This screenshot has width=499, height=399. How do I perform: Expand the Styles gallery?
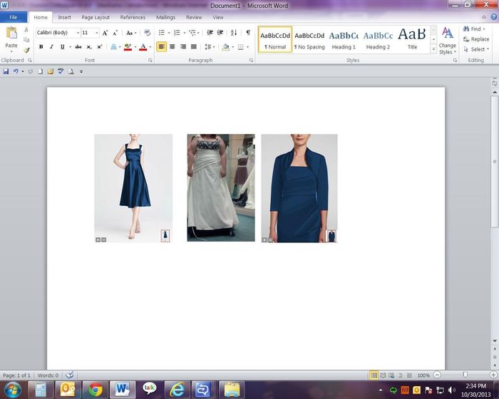[x=433, y=50]
